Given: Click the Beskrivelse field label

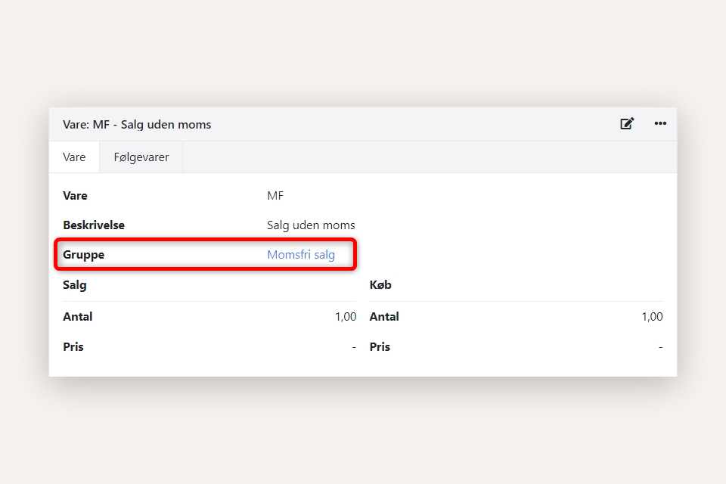Looking at the screenshot, I should pos(94,225).
